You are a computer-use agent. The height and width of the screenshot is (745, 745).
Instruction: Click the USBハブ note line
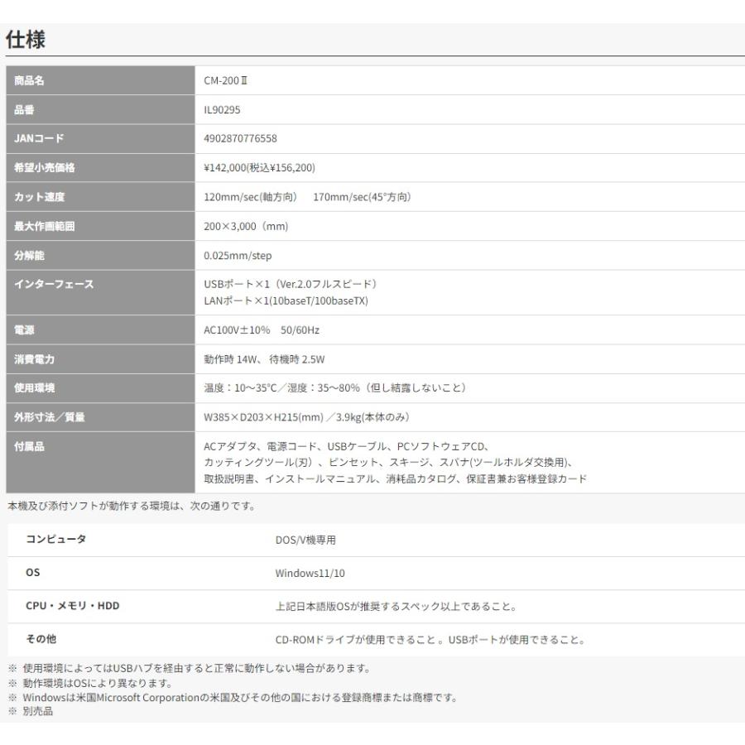[189, 669]
